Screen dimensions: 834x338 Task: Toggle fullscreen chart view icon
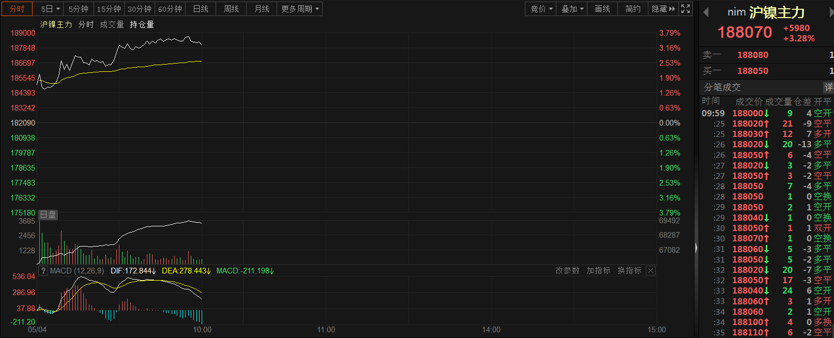[686, 9]
